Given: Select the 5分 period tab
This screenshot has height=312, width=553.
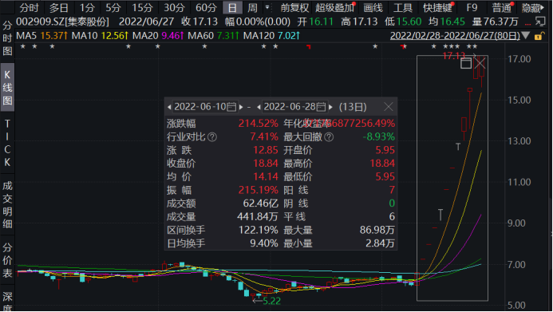Looking at the screenshot, I should [x=113, y=7].
